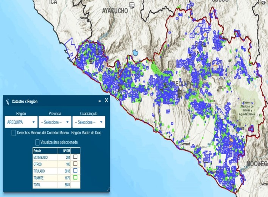This screenshot has width=268, height=197.
Task: Click the EXTINGUIDO legend color box
Action: pos(75,157)
